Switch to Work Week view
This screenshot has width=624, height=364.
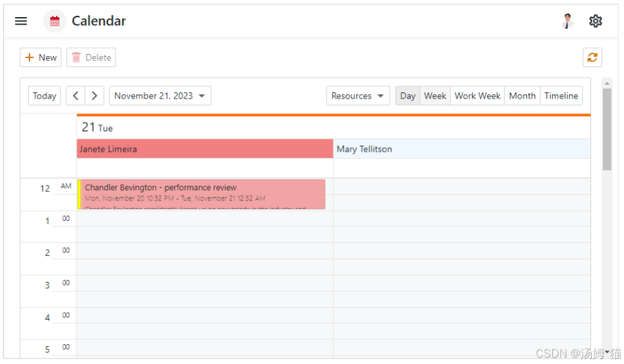478,96
